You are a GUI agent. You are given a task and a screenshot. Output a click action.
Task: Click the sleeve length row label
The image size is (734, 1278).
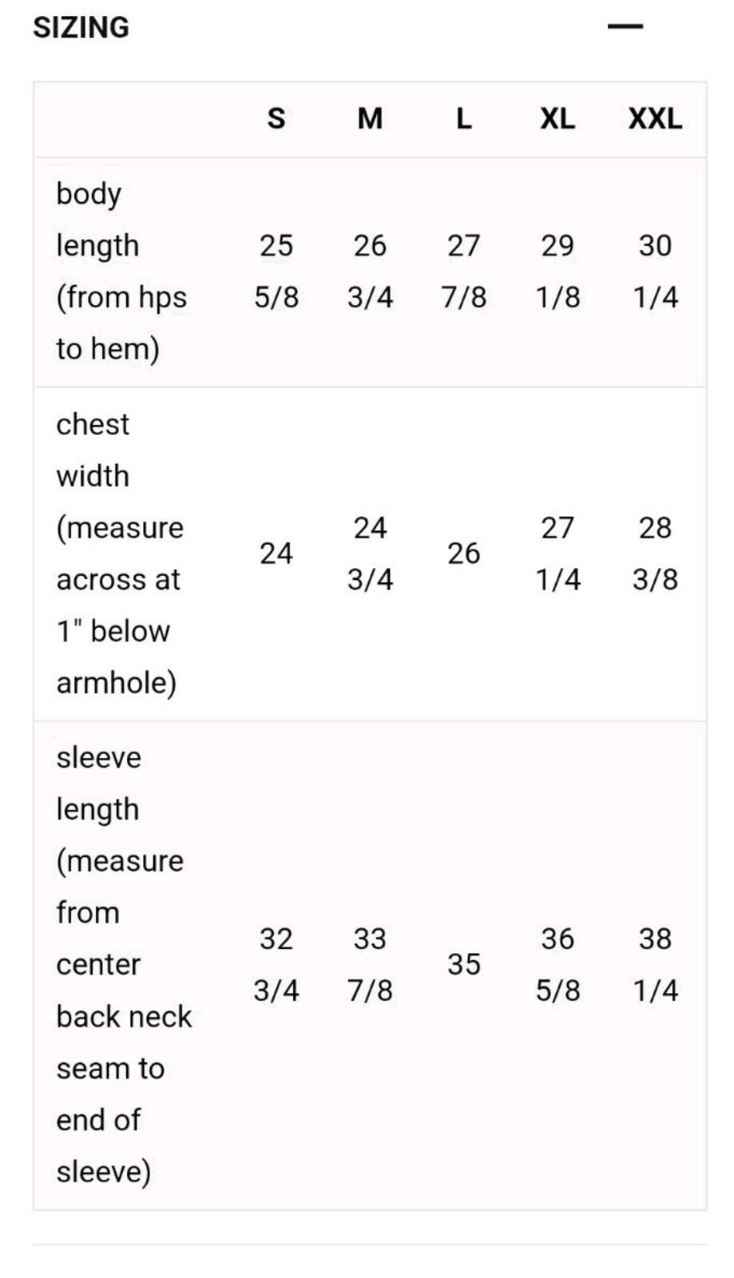(124, 964)
